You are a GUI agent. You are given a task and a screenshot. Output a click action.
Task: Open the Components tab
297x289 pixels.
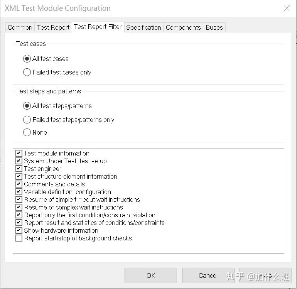point(183,27)
